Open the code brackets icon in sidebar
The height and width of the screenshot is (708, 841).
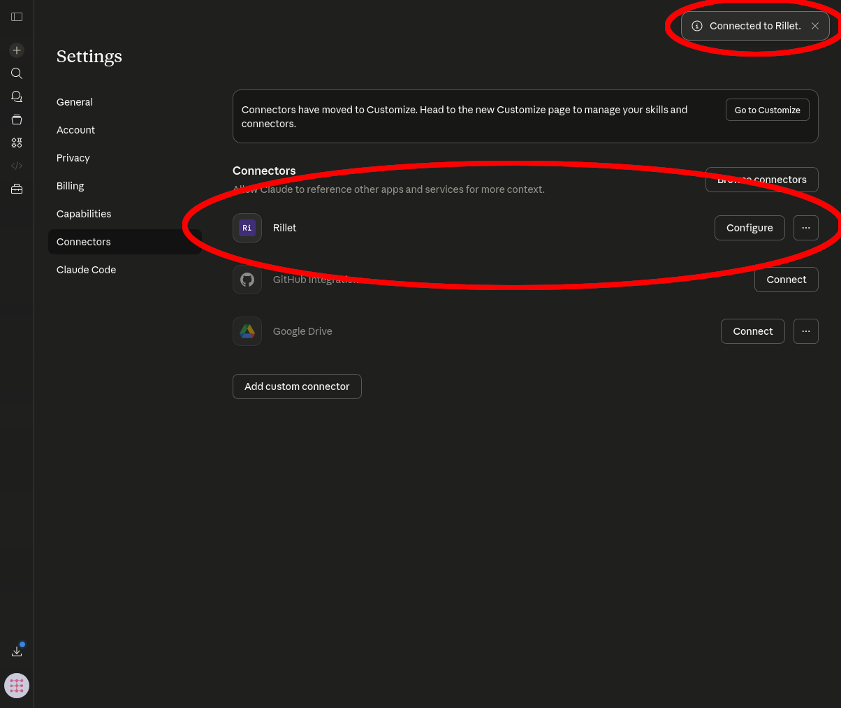[x=17, y=166]
